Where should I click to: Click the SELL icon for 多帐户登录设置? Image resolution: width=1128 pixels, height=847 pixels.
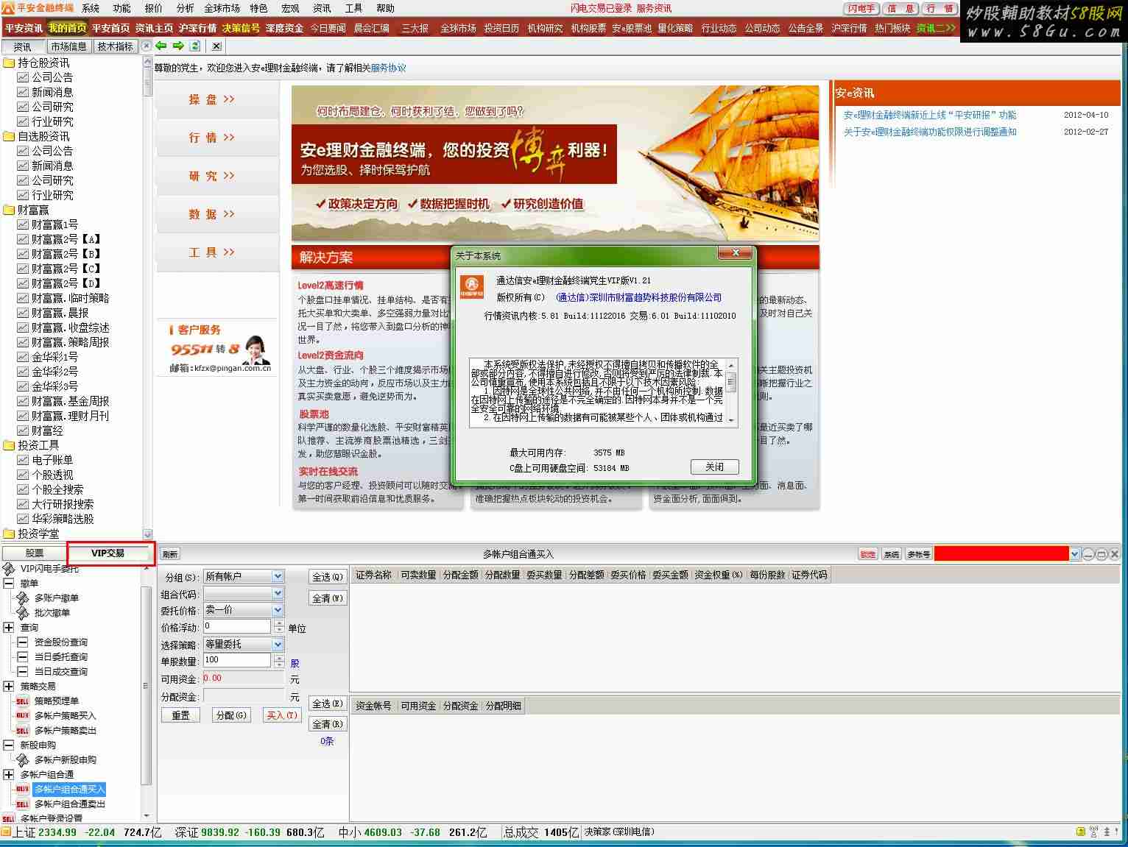point(8,818)
